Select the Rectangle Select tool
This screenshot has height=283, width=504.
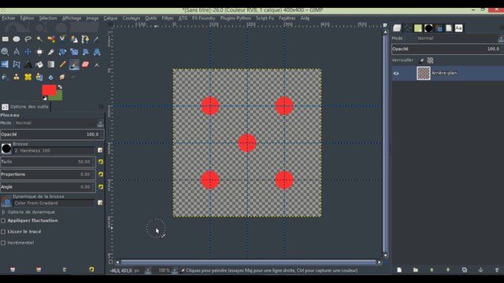point(6,39)
